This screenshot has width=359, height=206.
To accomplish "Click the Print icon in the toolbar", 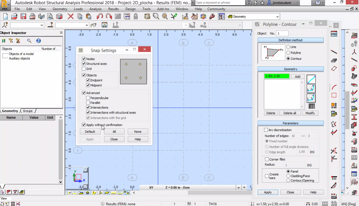I will [x=32, y=16].
